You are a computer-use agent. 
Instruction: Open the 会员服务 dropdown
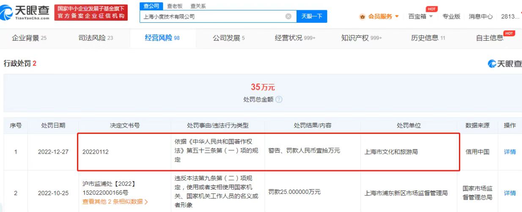coord(379,16)
